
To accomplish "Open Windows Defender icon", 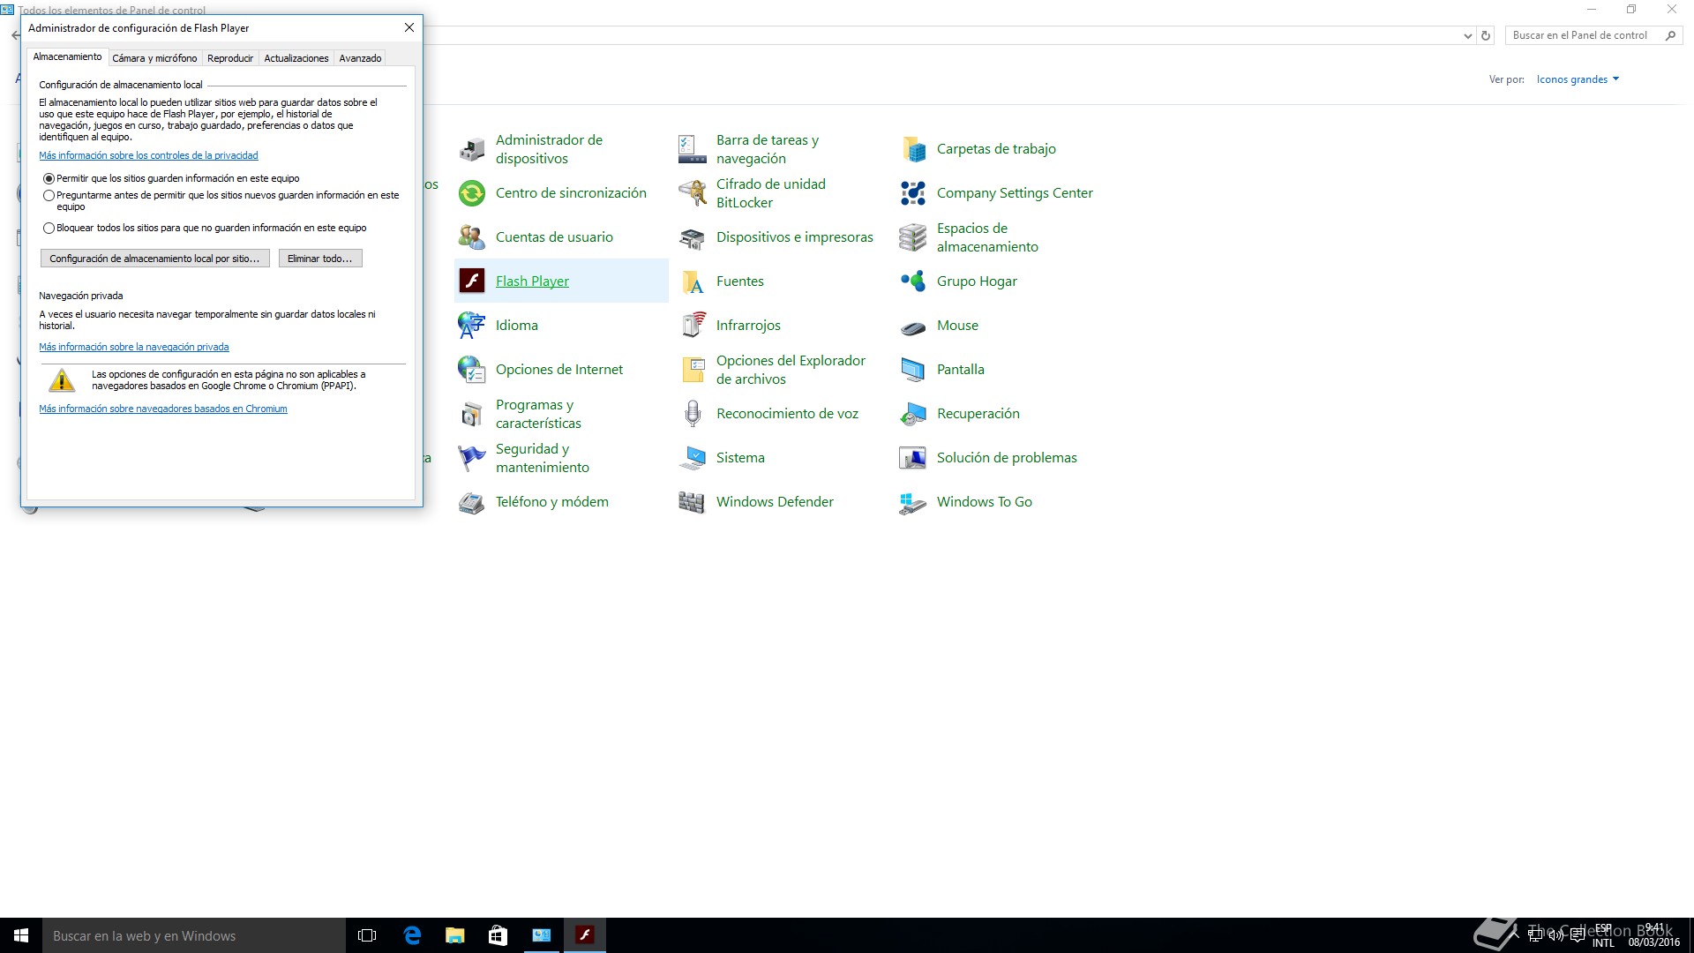I will (693, 502).
